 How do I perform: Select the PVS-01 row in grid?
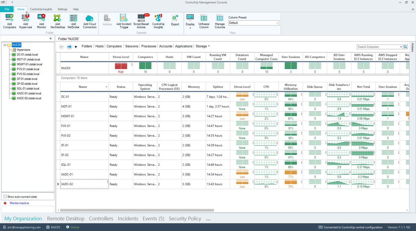point(232,126)
